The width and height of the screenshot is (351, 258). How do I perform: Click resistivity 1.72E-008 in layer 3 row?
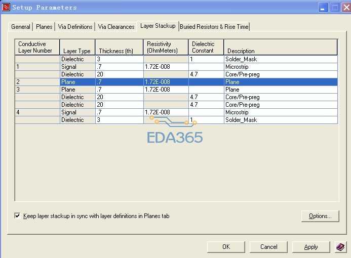coord(166,90)
